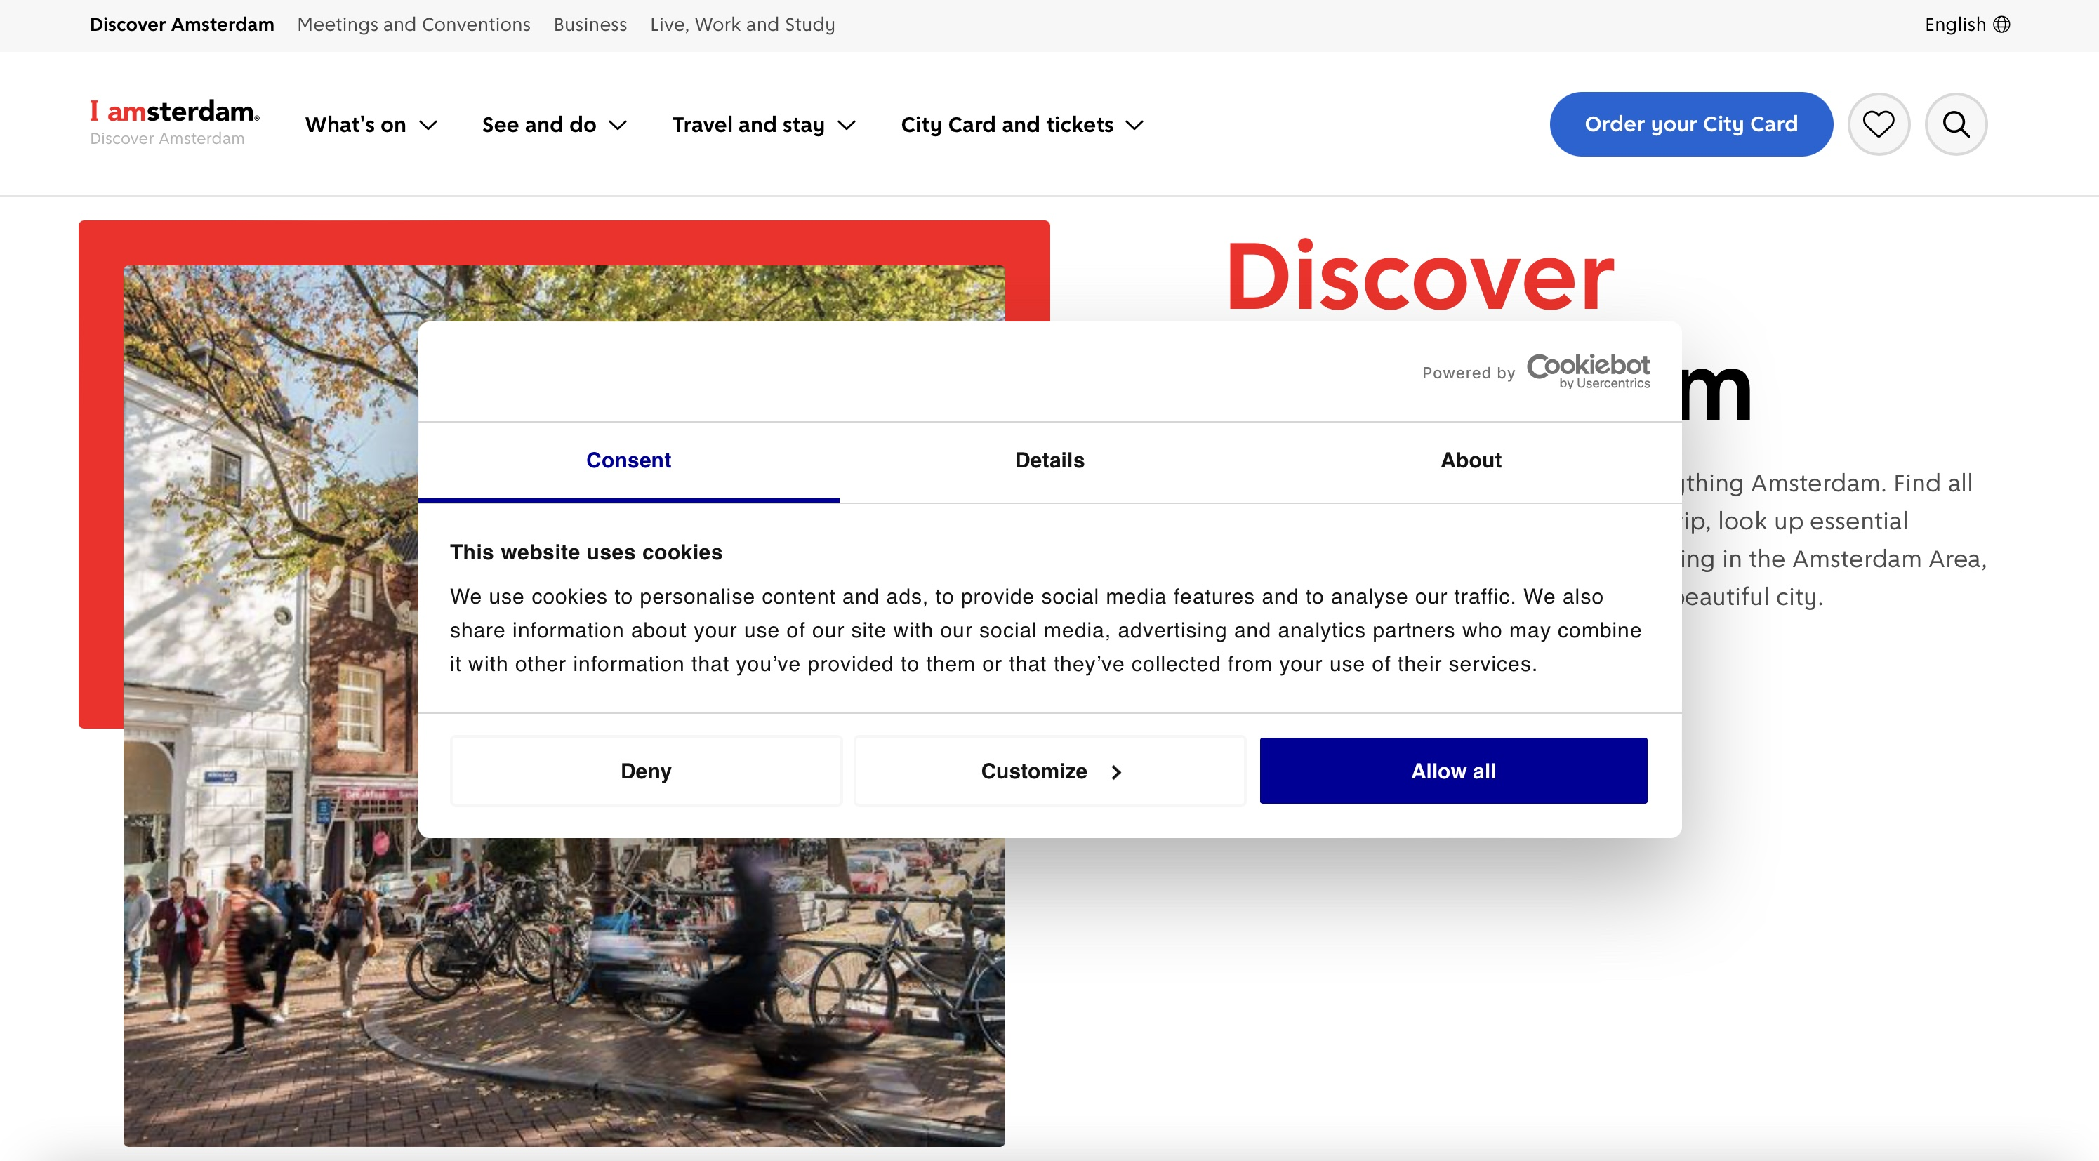The image size is (2099, 1161).
Task: Click the Cookiebot by Usercentrics logo
Action: (x=1587, y=371)
